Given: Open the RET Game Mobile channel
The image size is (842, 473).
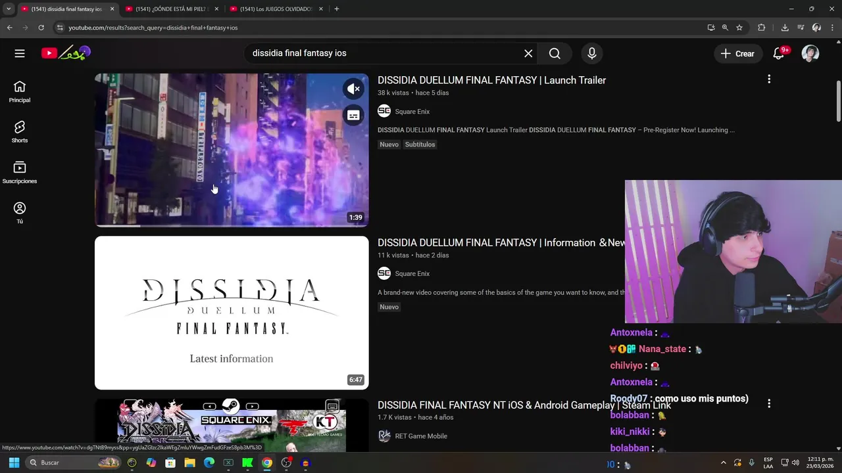Looking at the screenshot, I should point(421,436).
